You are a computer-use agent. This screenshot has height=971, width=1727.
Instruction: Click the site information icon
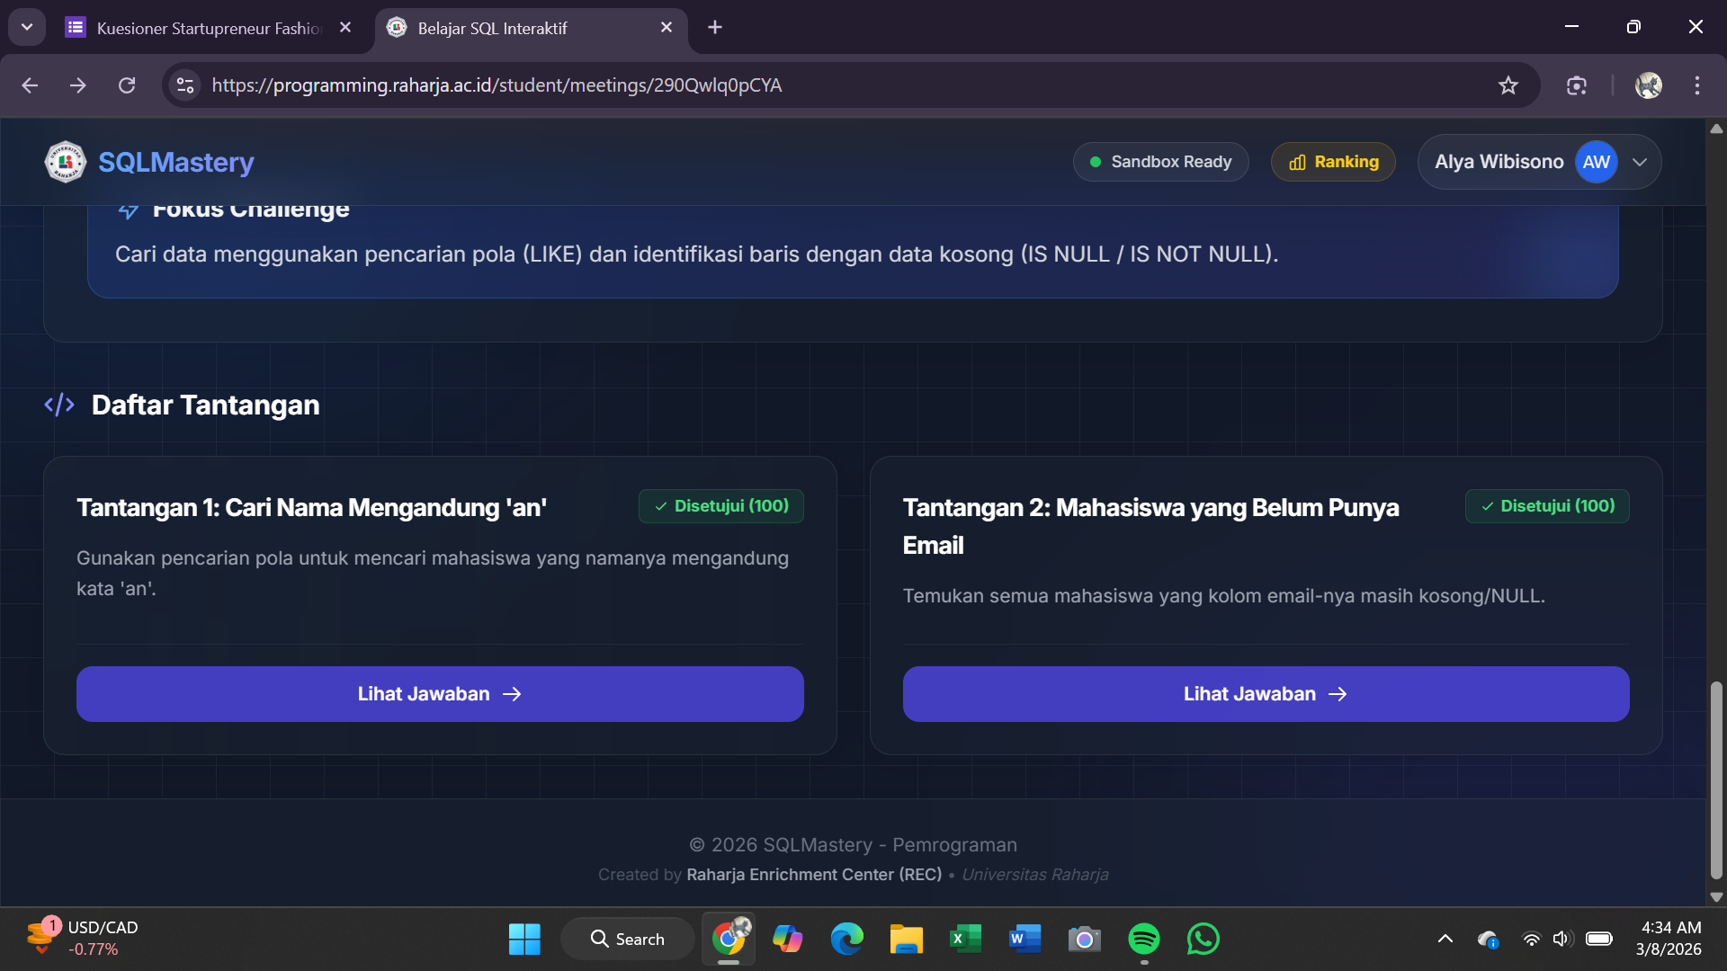tap(185, 85)
